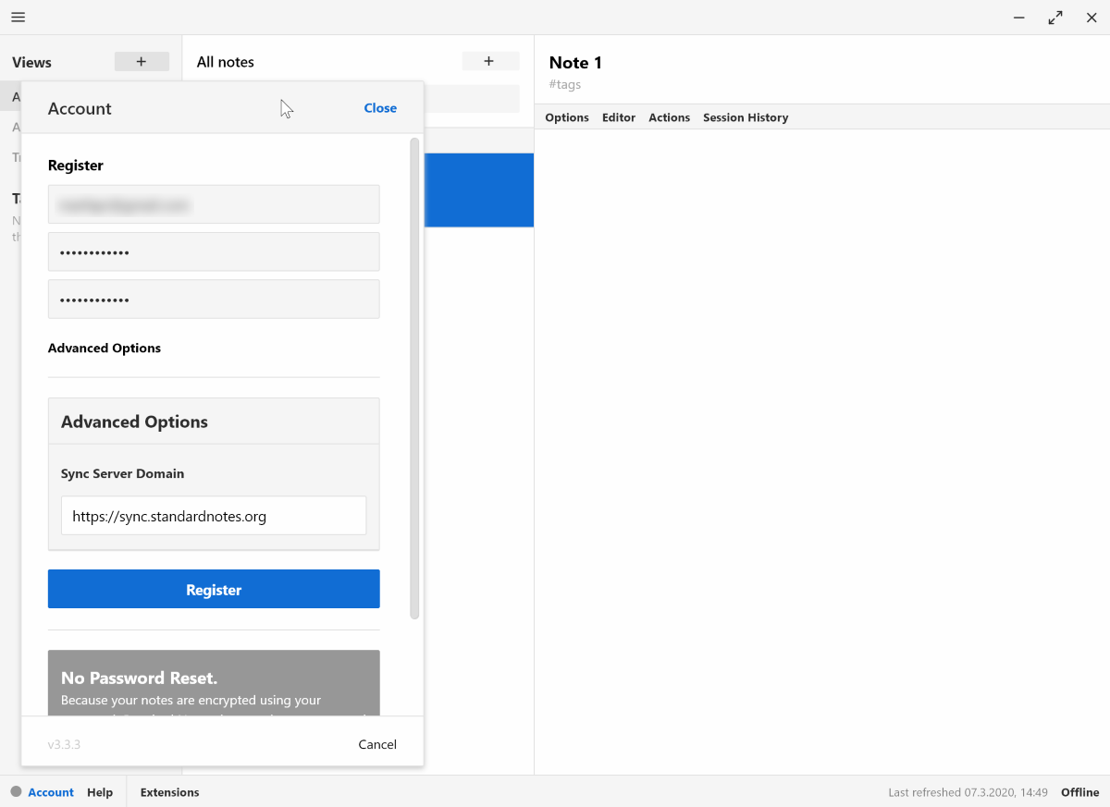Select the Options tab for Note 1
1110x807 pixels.
coord(567,117)
